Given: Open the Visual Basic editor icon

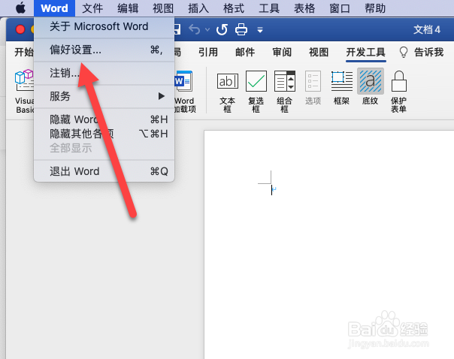Looking at the screenshot, I should 24,91.
